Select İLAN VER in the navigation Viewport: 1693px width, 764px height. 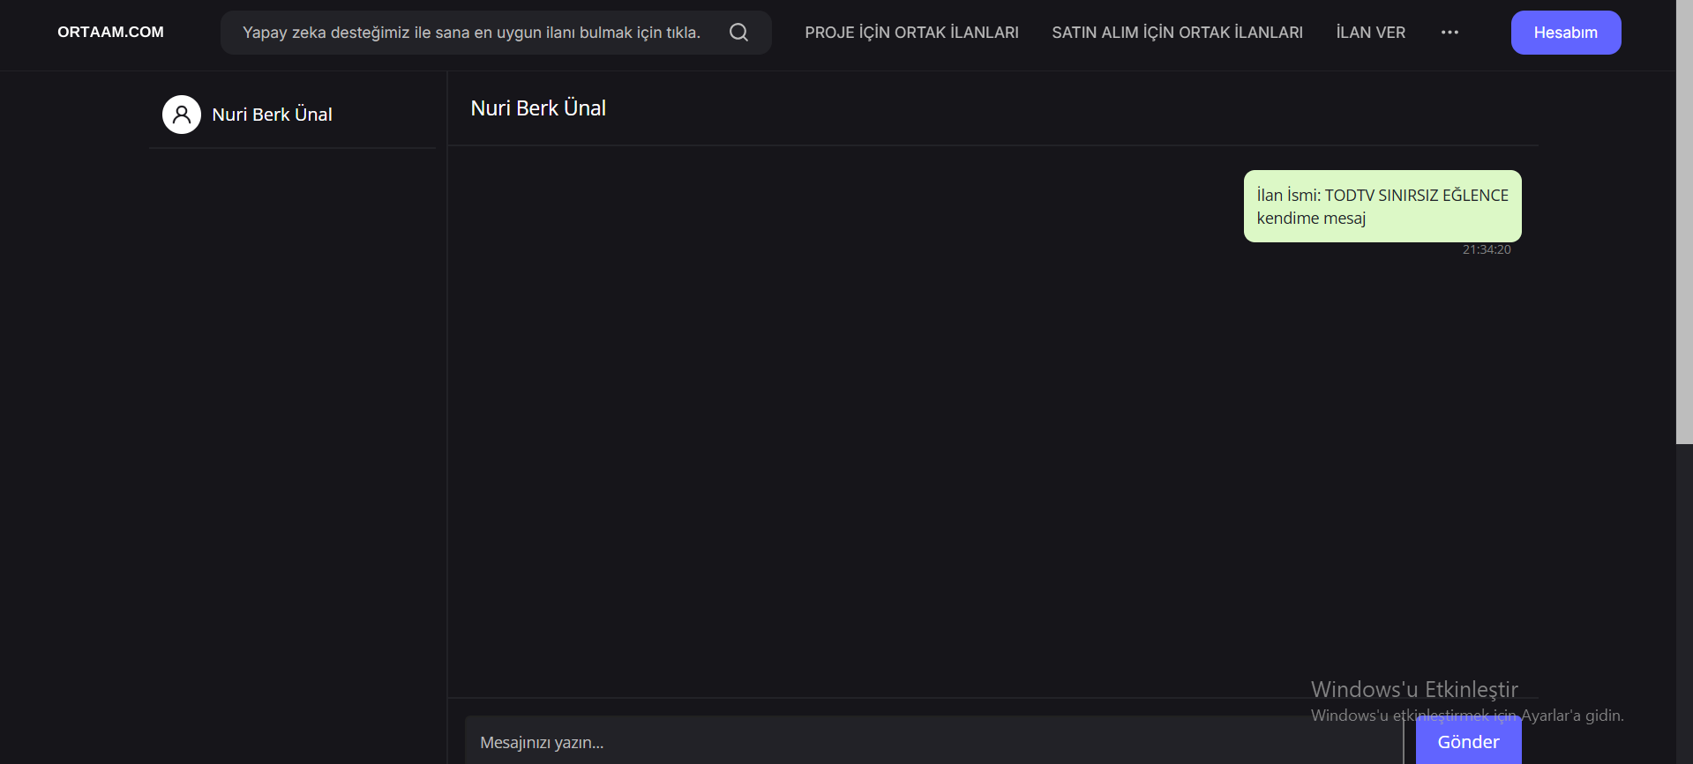[x=1370, y=33]
